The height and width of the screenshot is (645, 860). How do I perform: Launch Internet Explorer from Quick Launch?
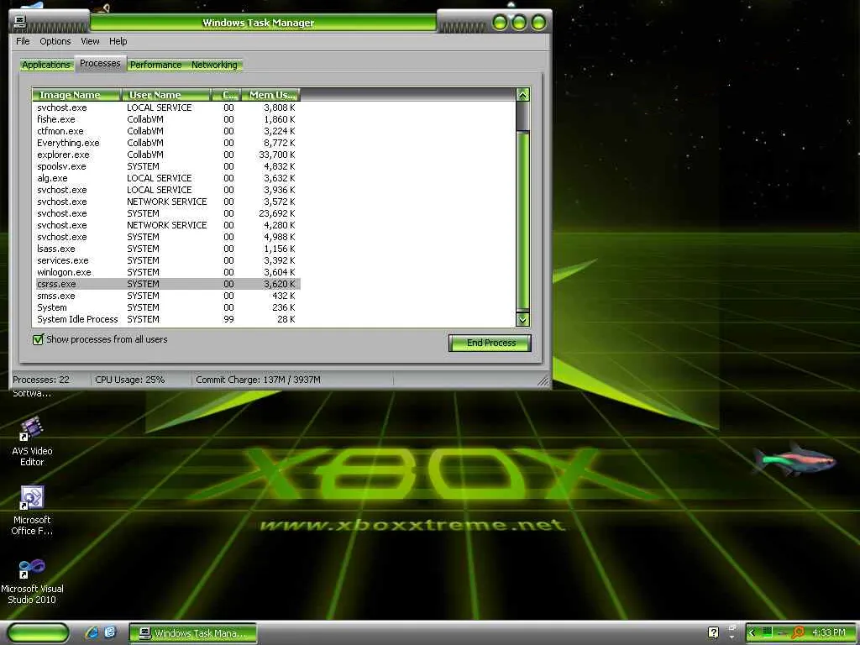(x=92, y=632)
